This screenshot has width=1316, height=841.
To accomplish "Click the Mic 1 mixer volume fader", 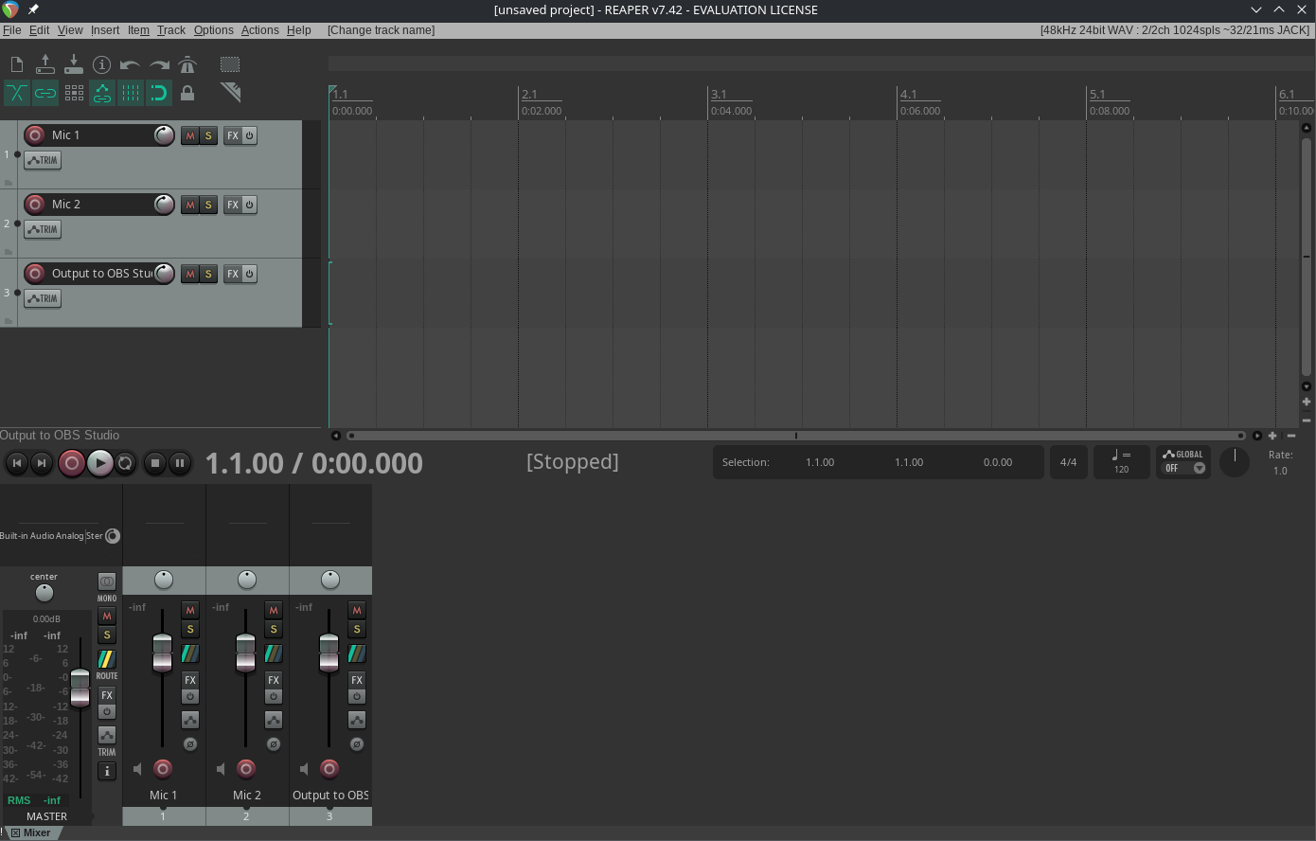I will coord(162,653).
